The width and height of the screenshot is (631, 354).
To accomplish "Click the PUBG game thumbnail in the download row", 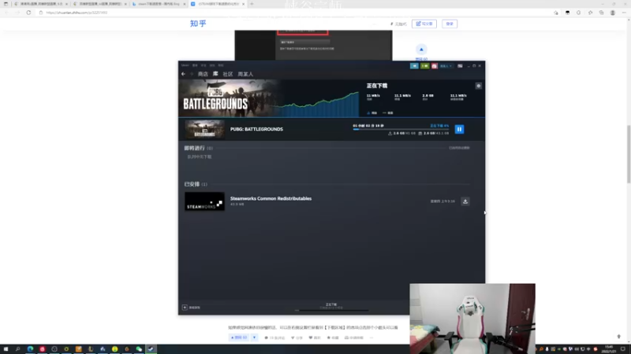I will [204, 129].
